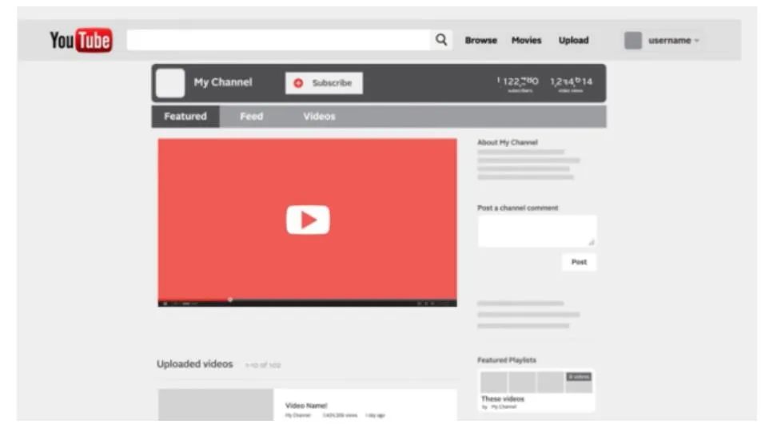This screenshot has width=777, height=428.
Task: Click the magnifying glass search icon
Action: [x=441, y=40]
